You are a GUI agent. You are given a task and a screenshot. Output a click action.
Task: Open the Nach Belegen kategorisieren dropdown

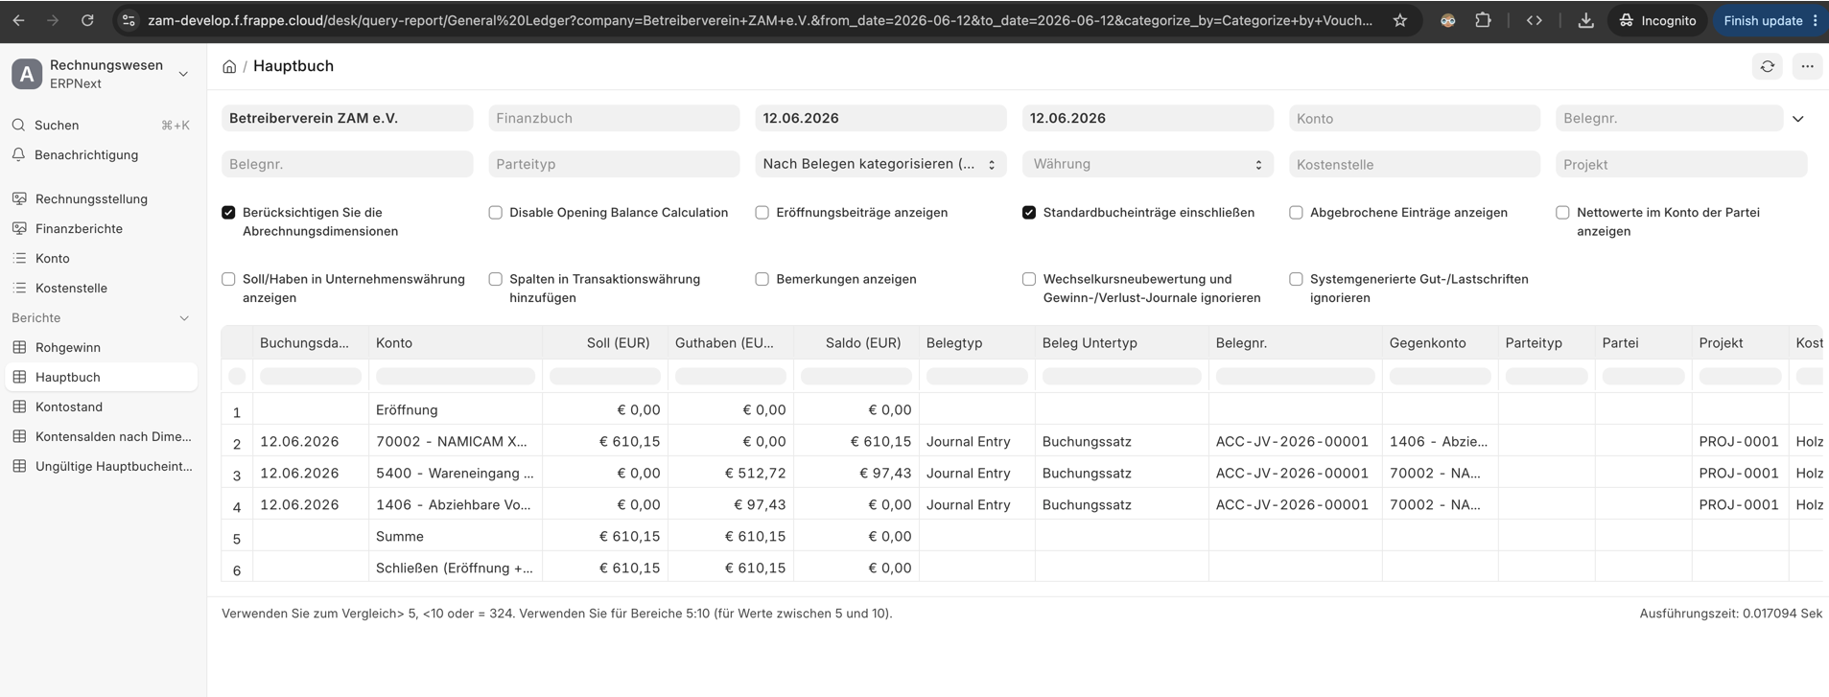pyautogui.click(x=880, y=164)
